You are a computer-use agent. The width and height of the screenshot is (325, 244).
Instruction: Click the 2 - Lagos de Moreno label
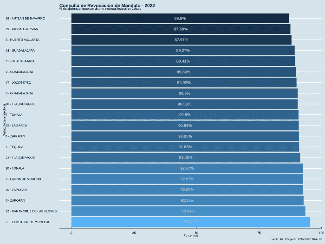23,179
